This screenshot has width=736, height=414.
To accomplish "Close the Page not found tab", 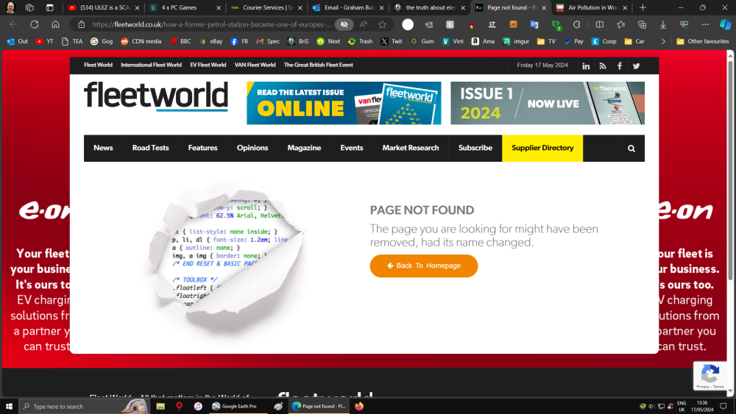I will click(544, 7).
